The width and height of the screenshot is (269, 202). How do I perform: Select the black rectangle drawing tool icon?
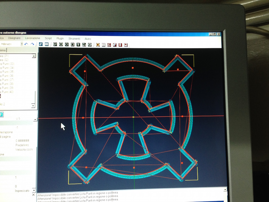(73, 45)
